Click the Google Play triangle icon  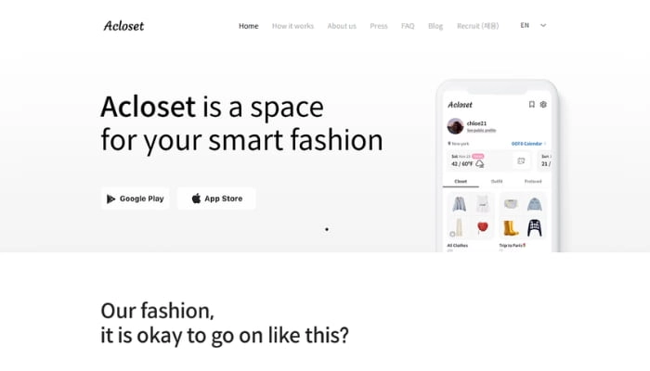tap(110, 198)
